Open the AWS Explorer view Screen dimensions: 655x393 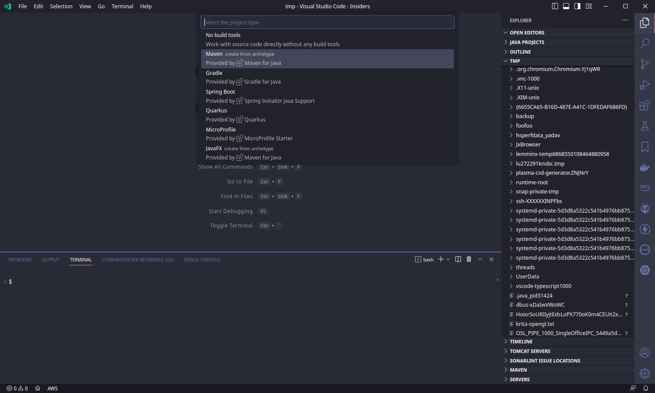(x=645, y=187)
